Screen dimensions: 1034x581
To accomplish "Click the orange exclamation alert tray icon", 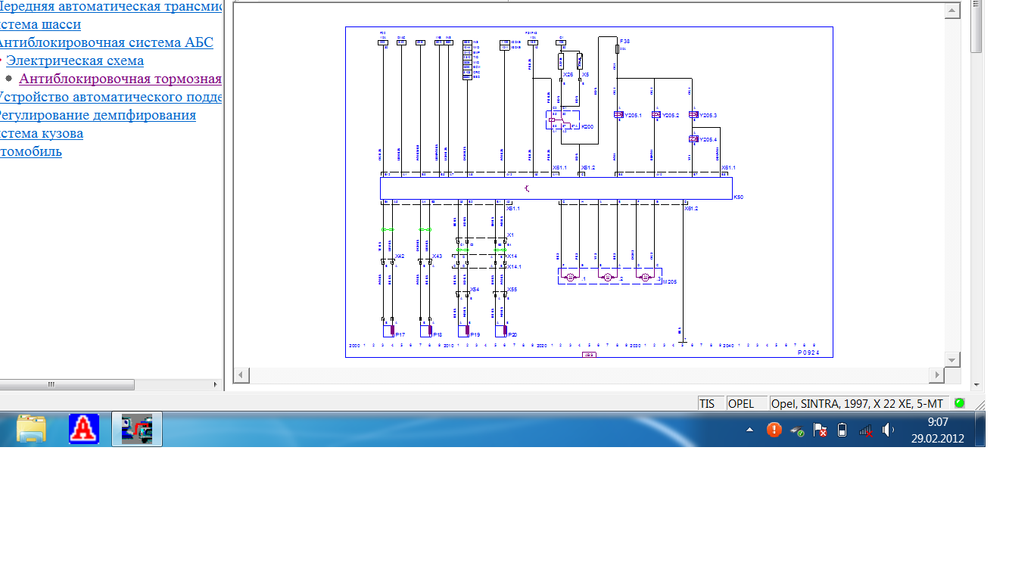I will pos(774,430).
